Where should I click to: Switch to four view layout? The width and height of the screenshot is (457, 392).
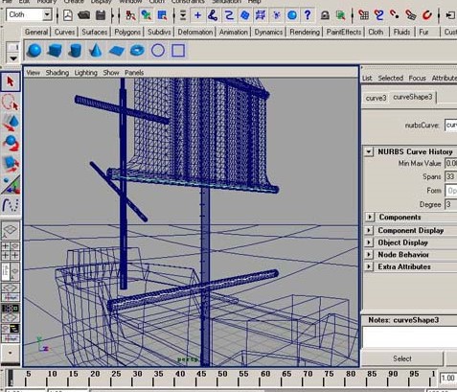coord(11,251)
